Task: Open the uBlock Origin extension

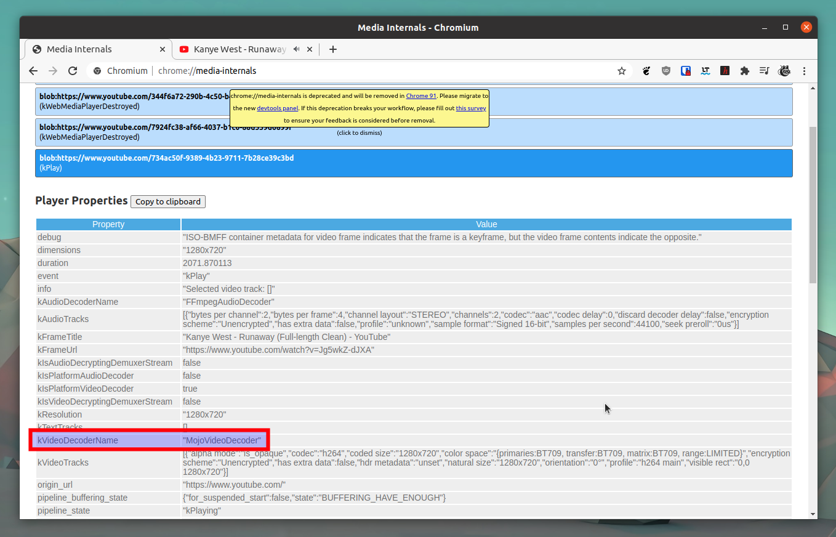Action: pos(665,70)
